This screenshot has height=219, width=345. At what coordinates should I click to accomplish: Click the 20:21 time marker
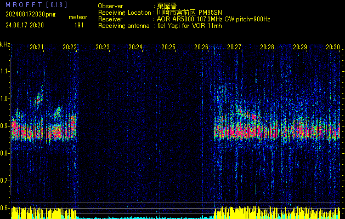pyautogui.click(x=37, y=48)
